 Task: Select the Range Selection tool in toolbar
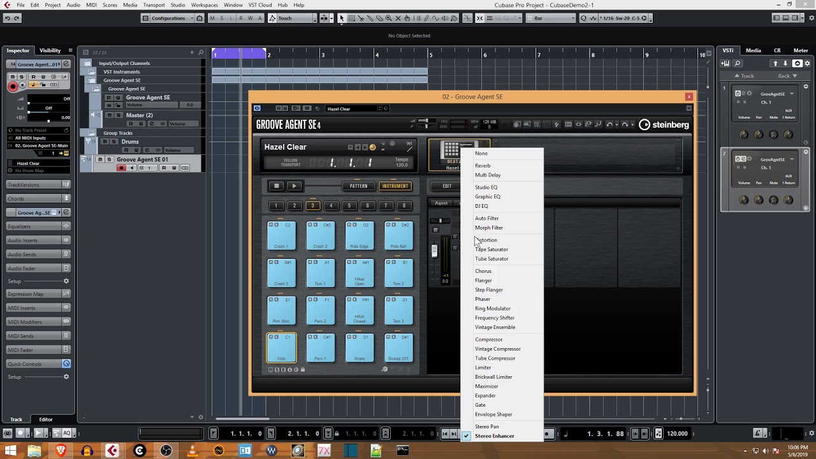(x=351, y=18)
